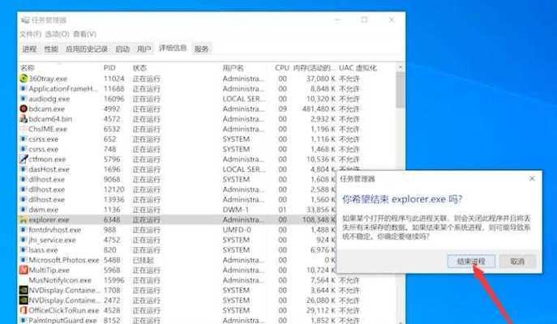Click the explorer.exe folder icon

[x=24, y=220]
